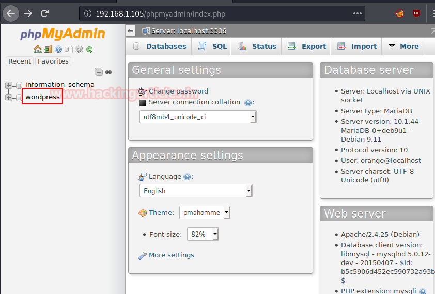Open page actions three-dot menu

pos(357,13)
